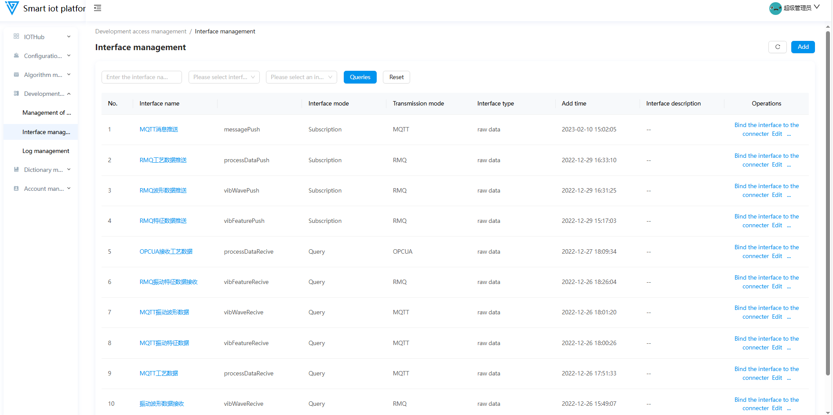The width and height of the screenshot is (833, 415).
Task: Click the Development menu icon in sidebar
Action: (x=16, y=93)
